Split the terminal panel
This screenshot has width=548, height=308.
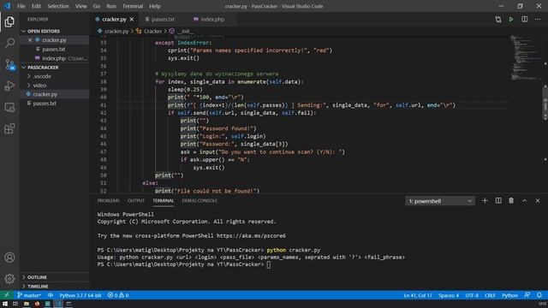point(498,200)
